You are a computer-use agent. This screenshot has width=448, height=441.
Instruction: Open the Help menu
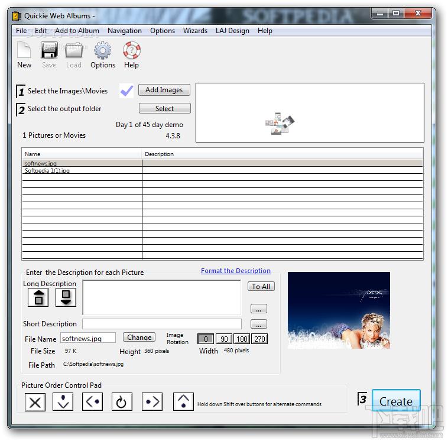pyautogui.click(x=265, y=31)
